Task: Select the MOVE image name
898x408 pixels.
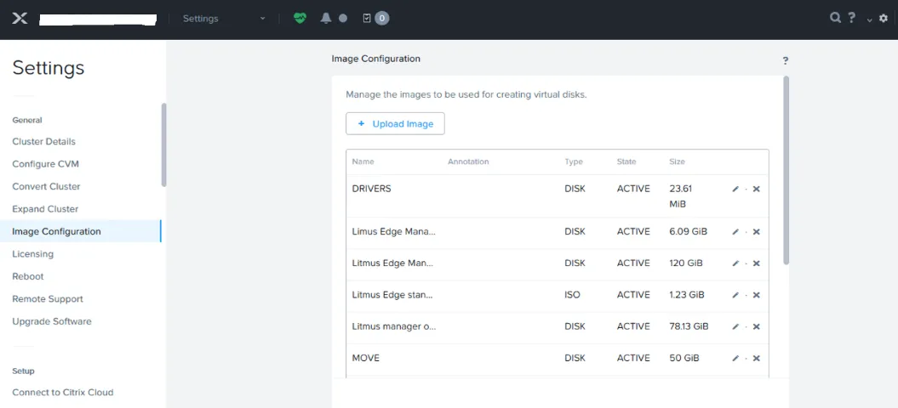Action: coord(365,358)
